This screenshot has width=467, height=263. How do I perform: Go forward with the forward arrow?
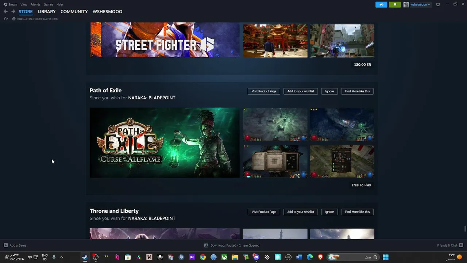13,12
